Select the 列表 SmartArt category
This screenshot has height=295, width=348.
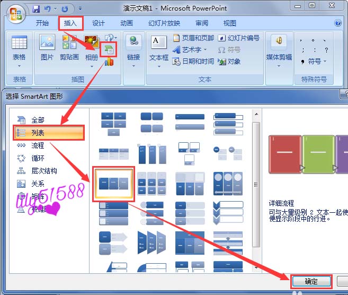click(x=49, y=133)
